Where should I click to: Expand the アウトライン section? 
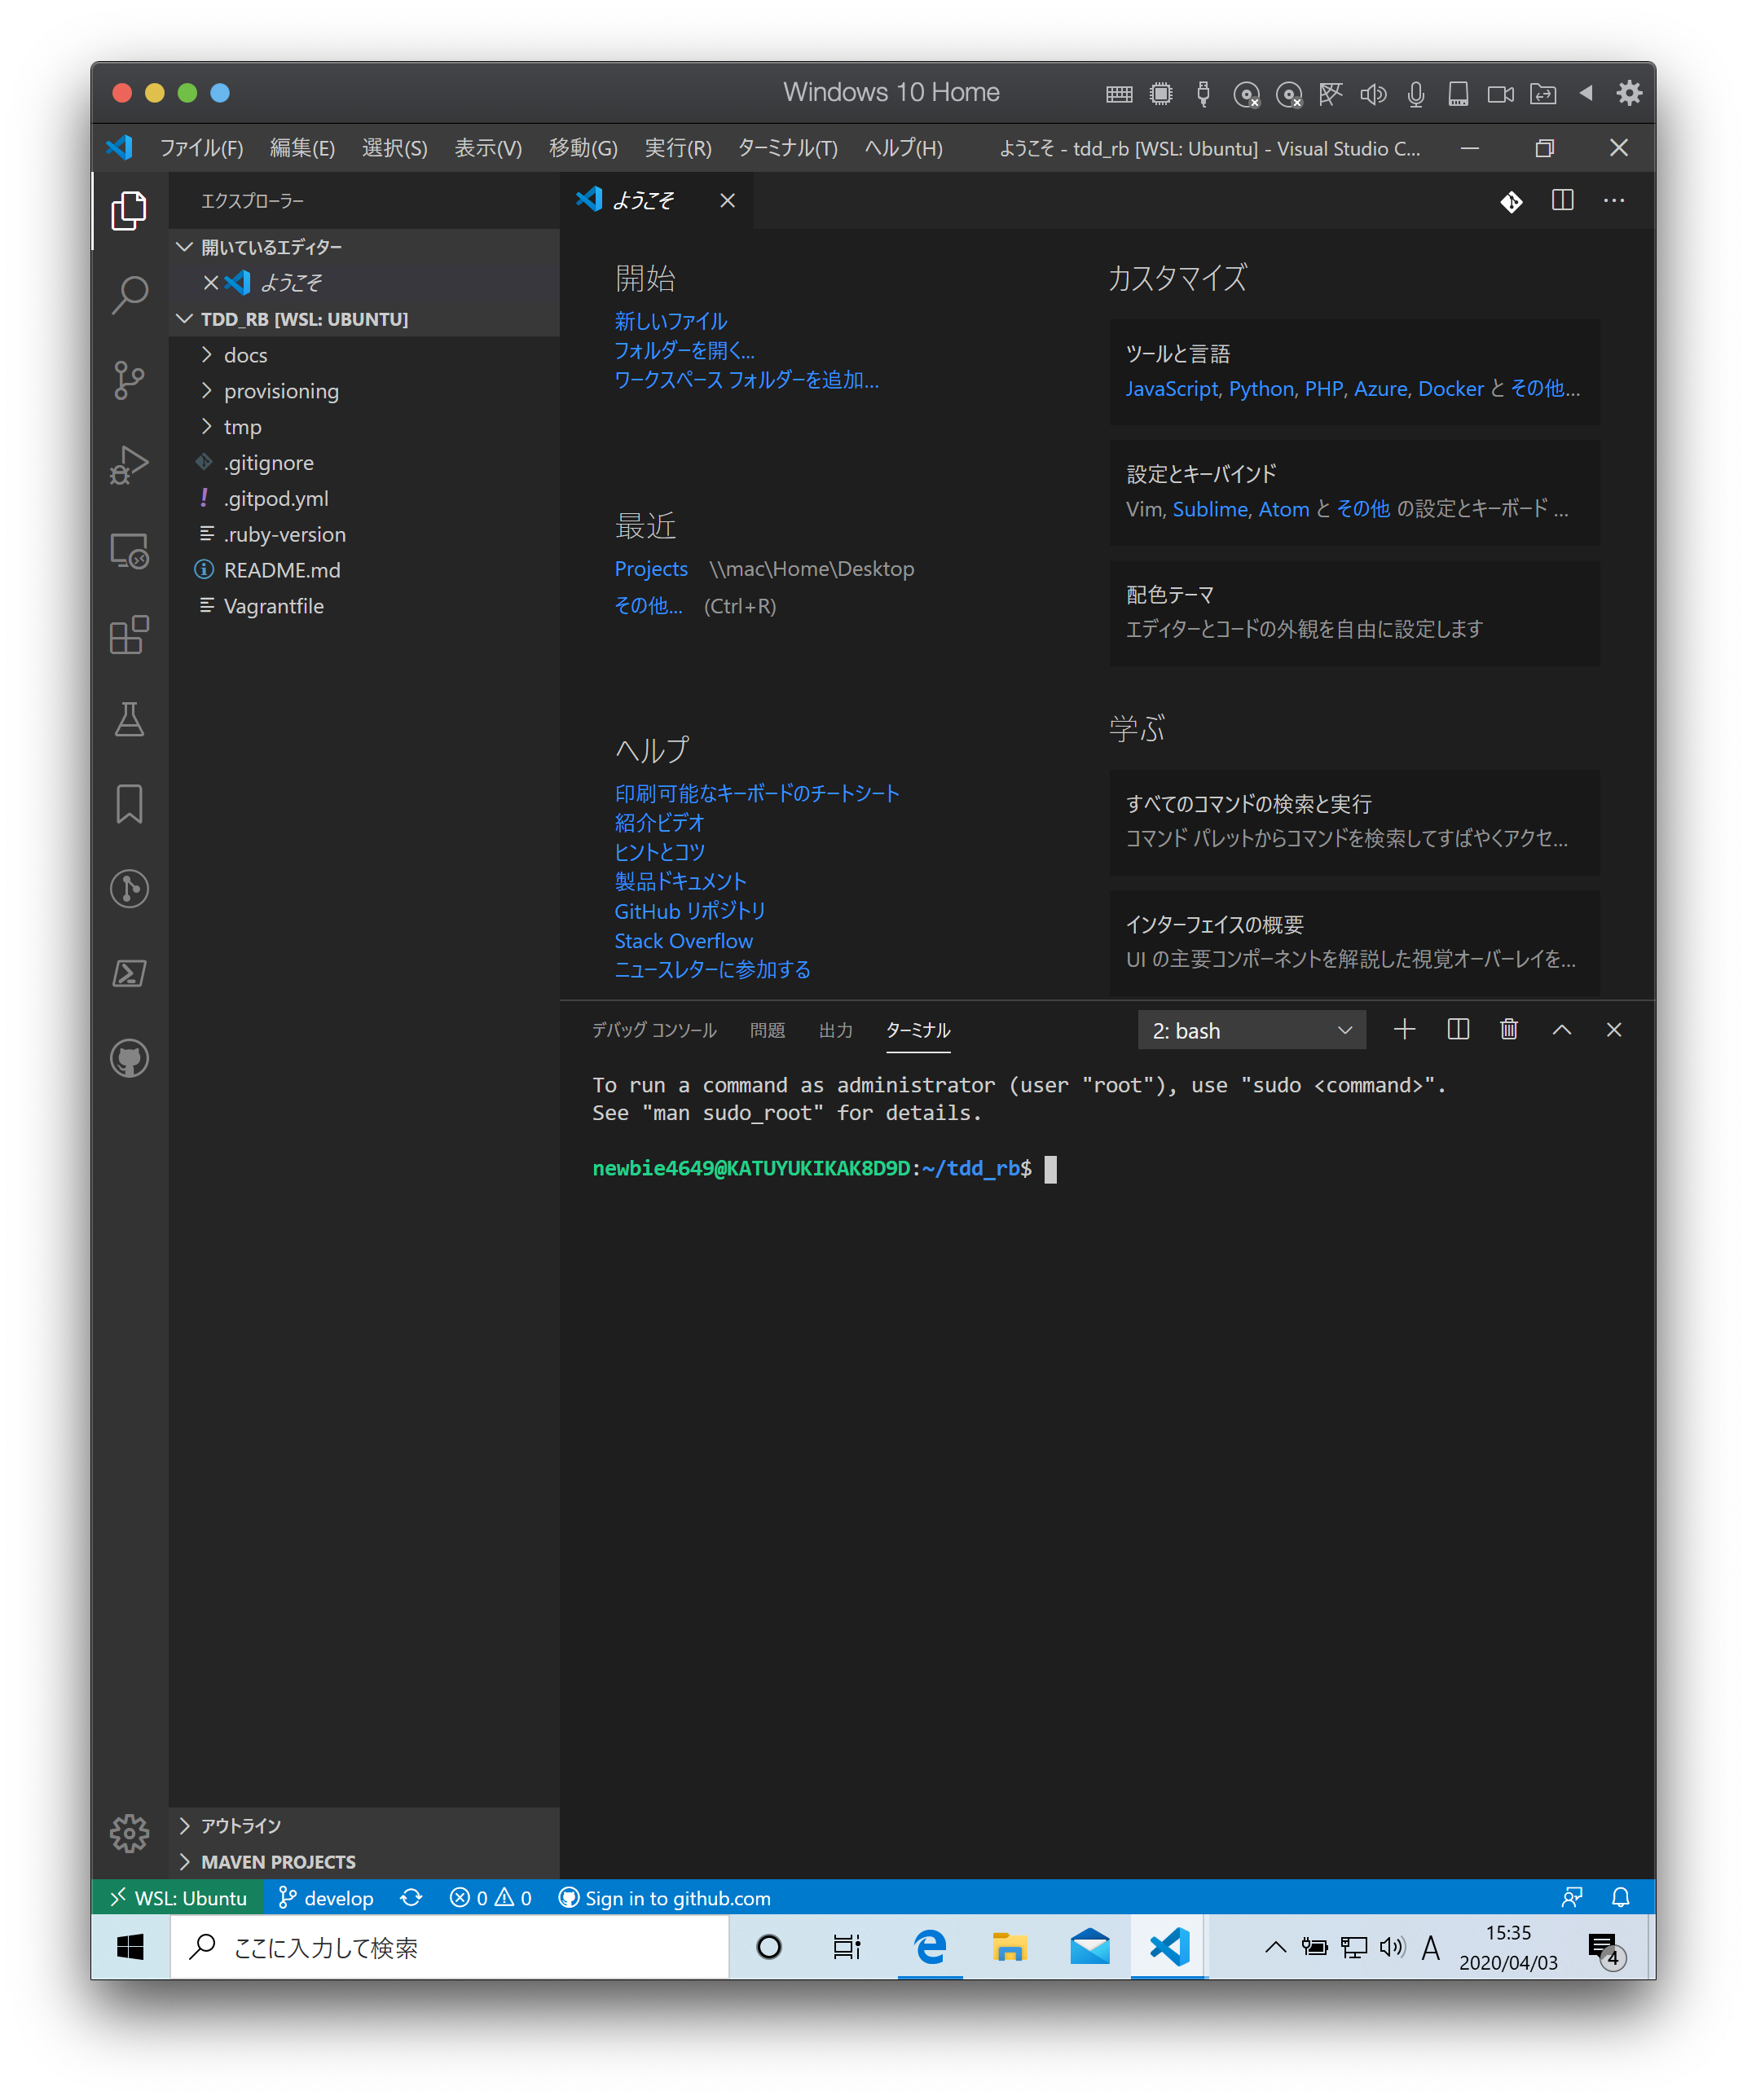tap(240, 1826)
